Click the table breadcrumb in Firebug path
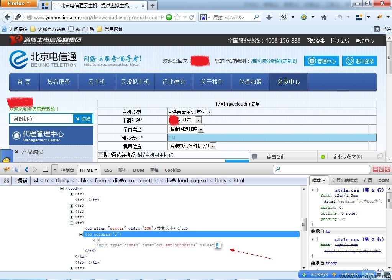392x280 pixels. 82,180
